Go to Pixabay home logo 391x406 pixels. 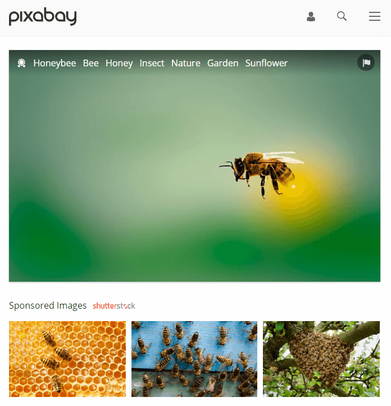tap(43, 16)
